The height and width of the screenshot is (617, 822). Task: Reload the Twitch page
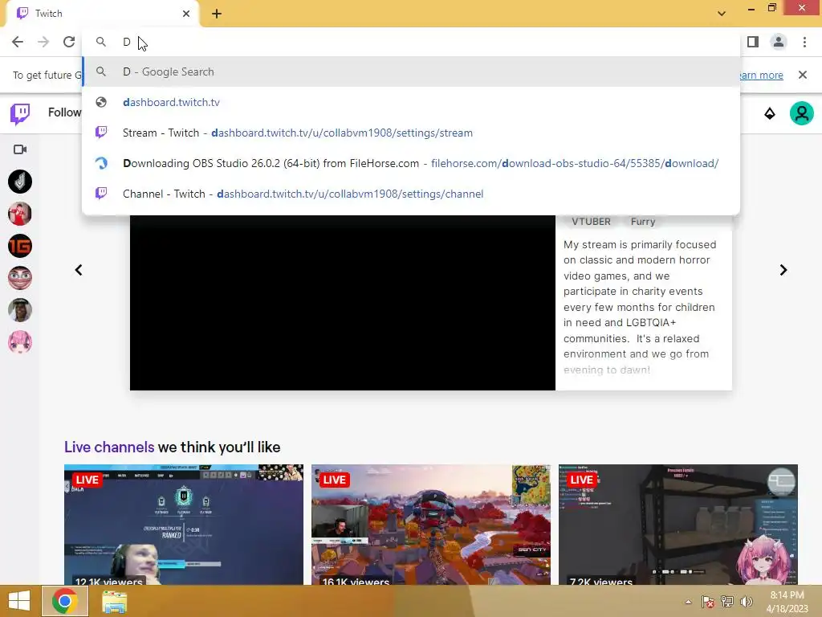[x=69, y=42]
